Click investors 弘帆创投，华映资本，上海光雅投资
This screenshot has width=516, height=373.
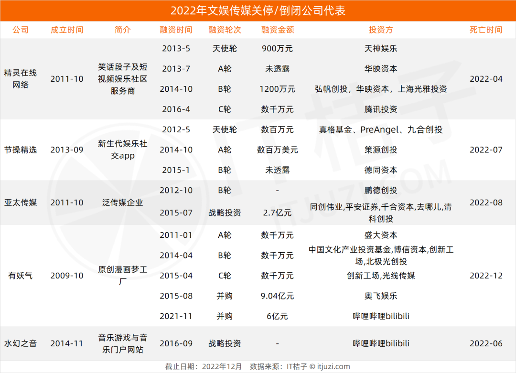point(381,89)
